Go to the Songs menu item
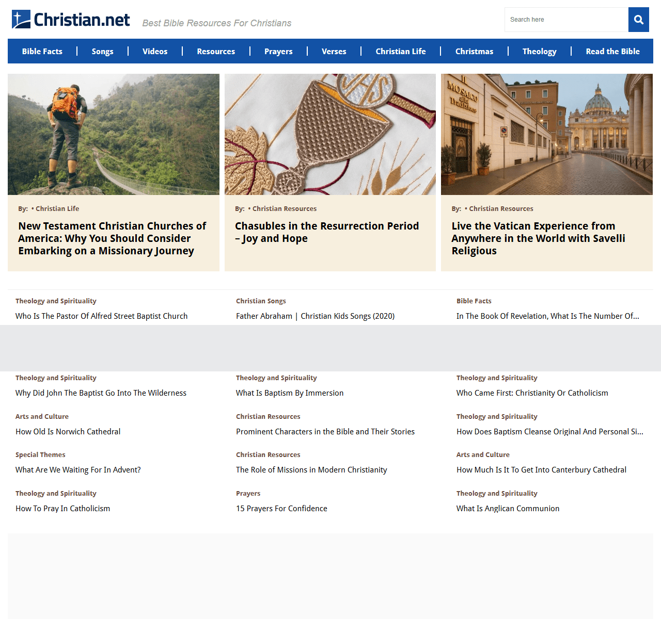This screenshot has height=619, width=661. tap(102, 52)
